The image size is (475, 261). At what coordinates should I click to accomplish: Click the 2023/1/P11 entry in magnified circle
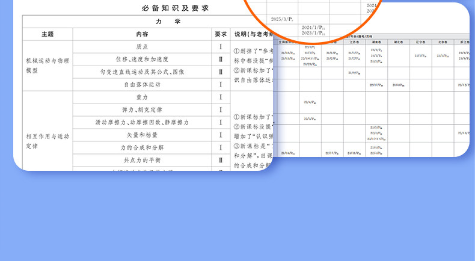tap(313, 32)
